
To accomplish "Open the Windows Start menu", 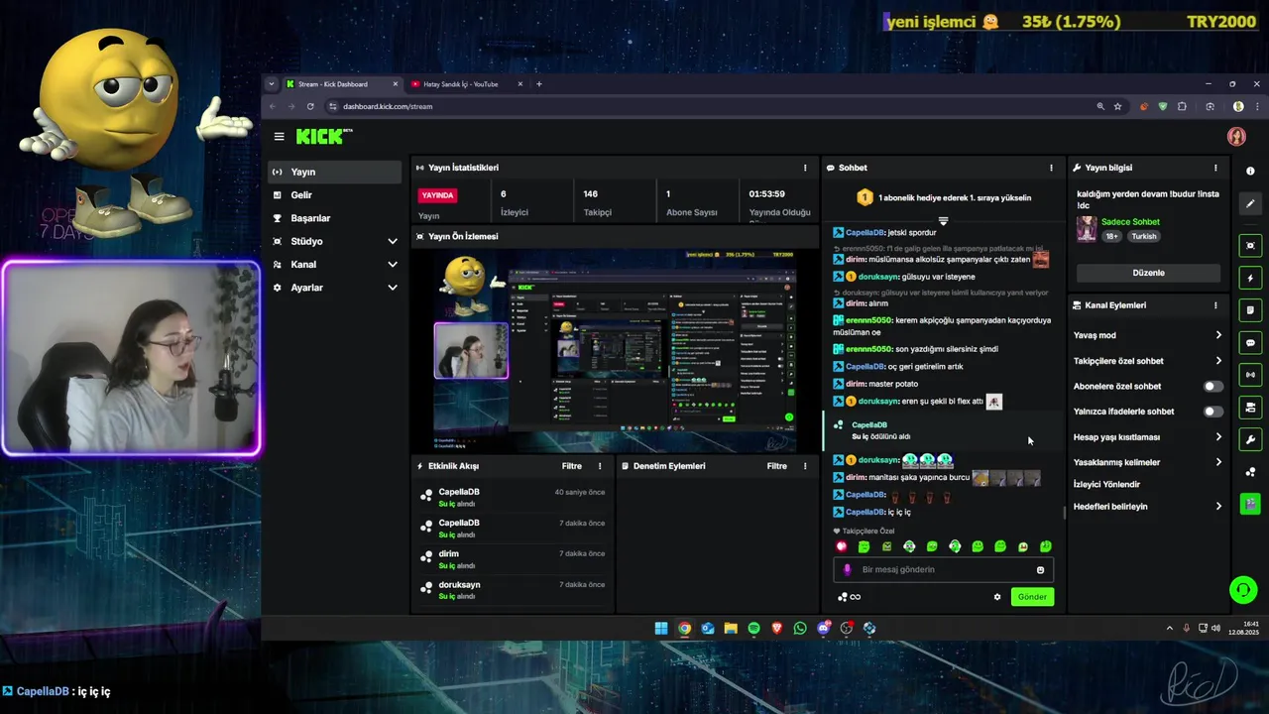I will (661, 628).
